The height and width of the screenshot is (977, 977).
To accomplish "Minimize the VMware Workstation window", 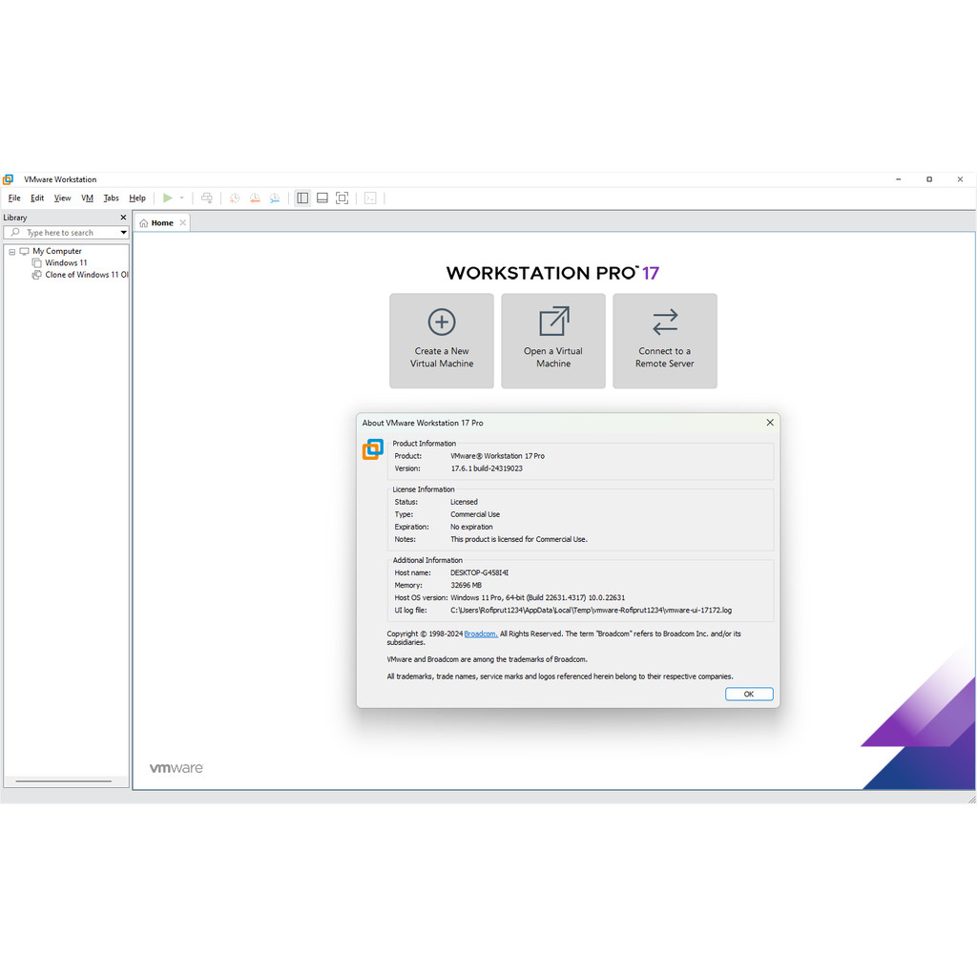I will tap(899, 179).
